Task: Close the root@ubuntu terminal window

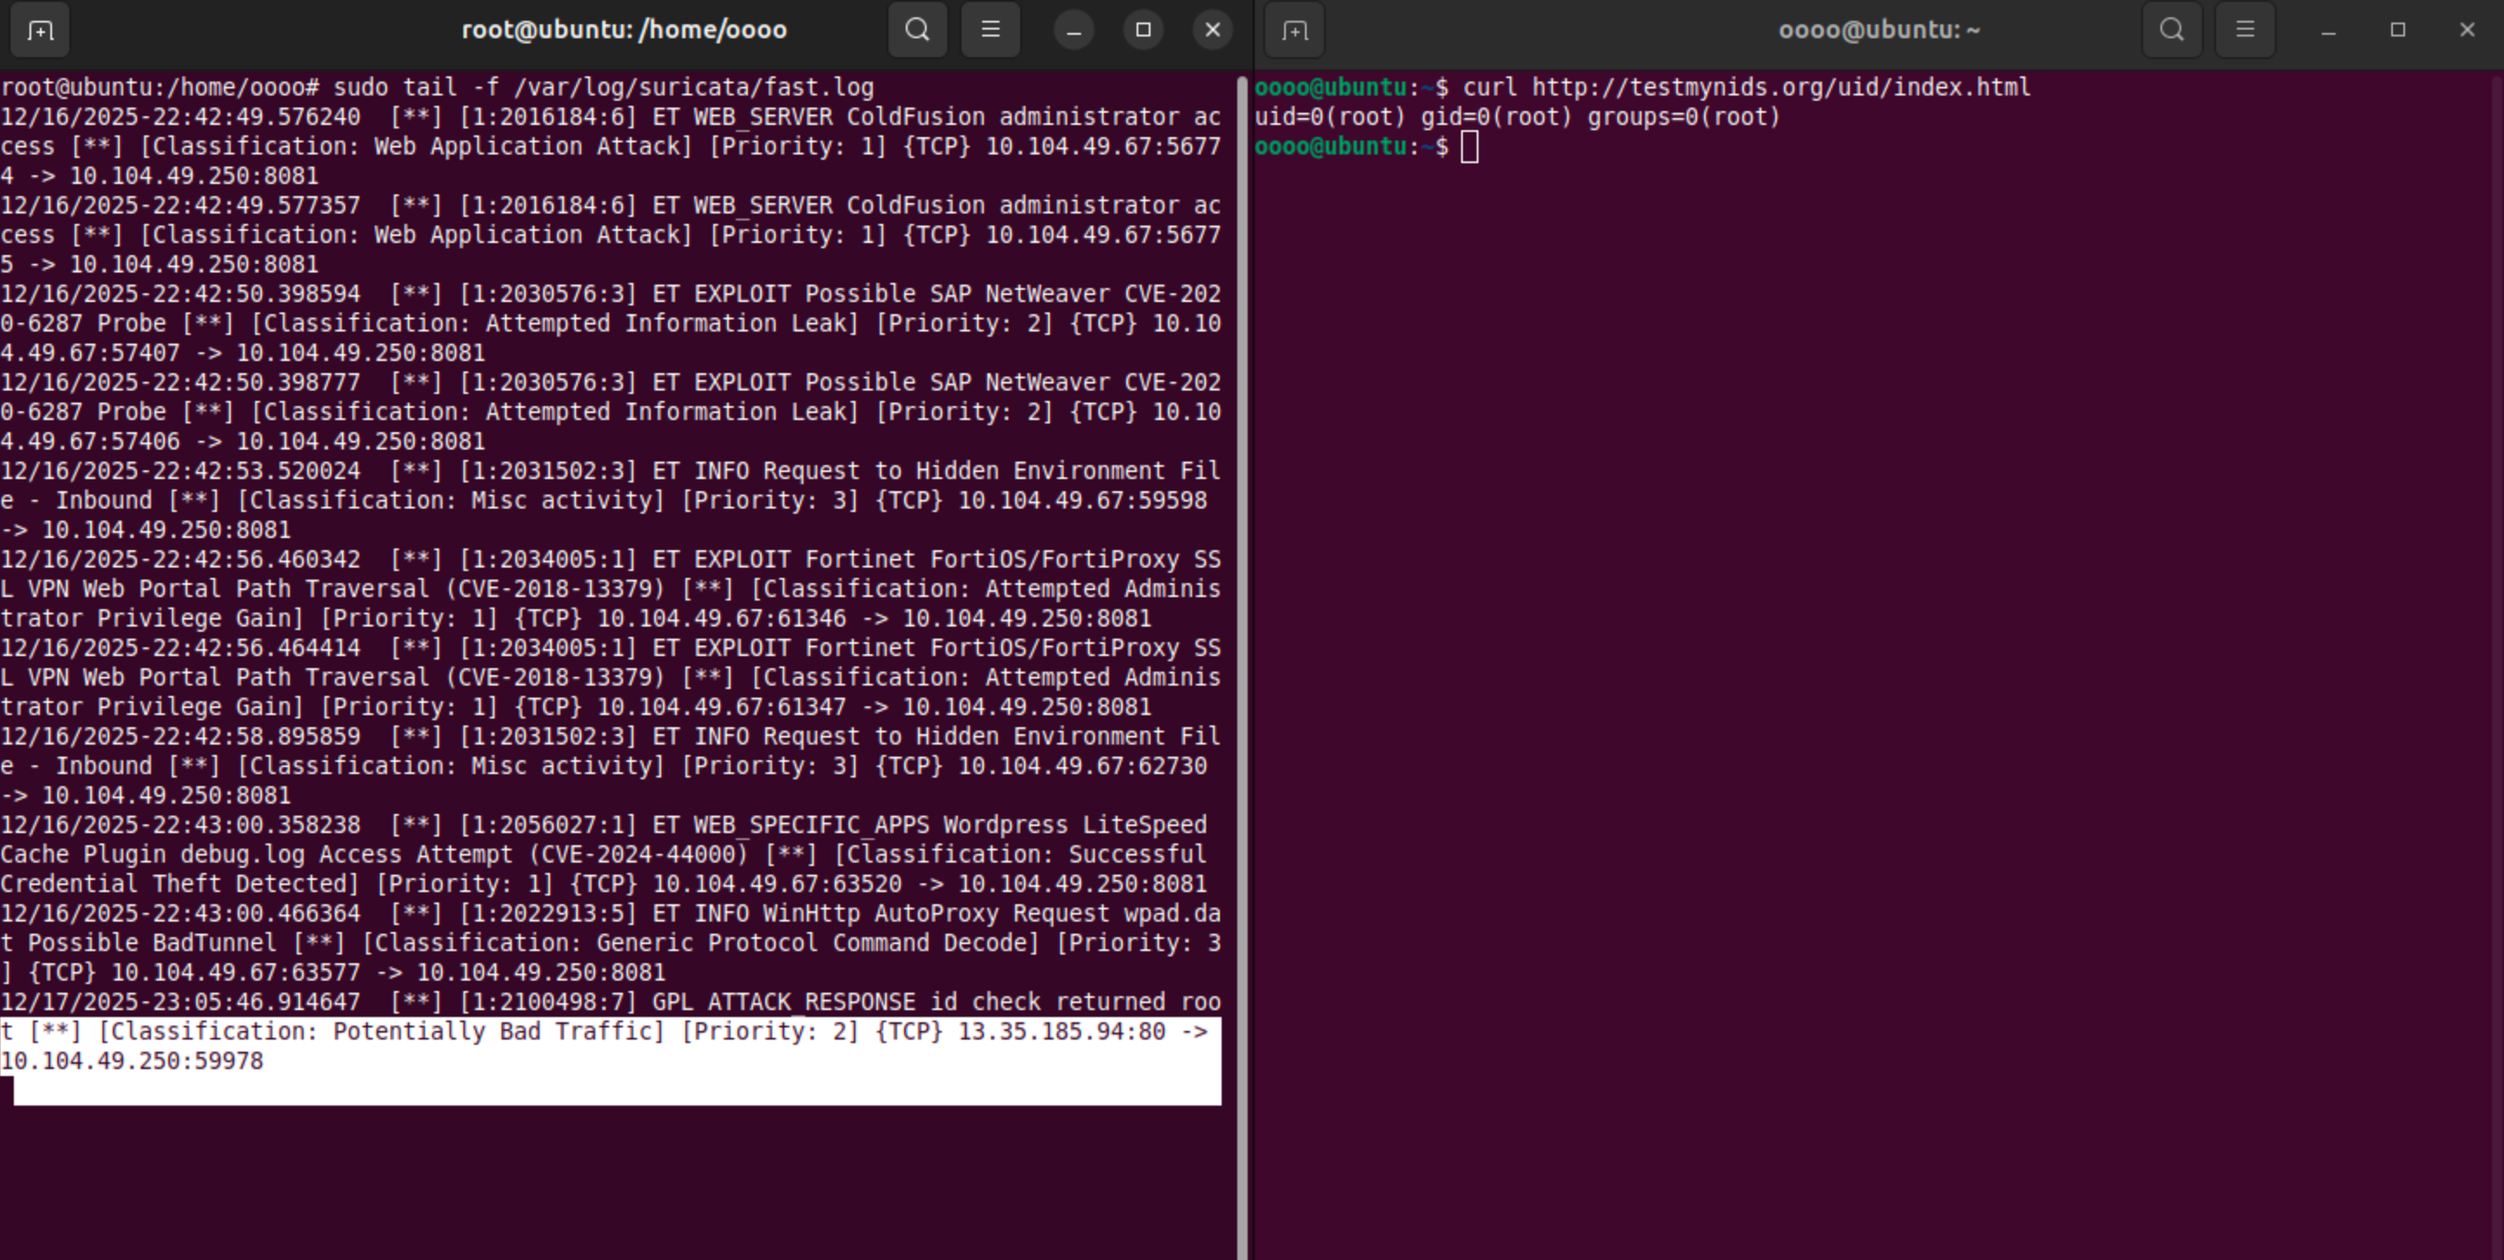Action: click(1212, 30)
